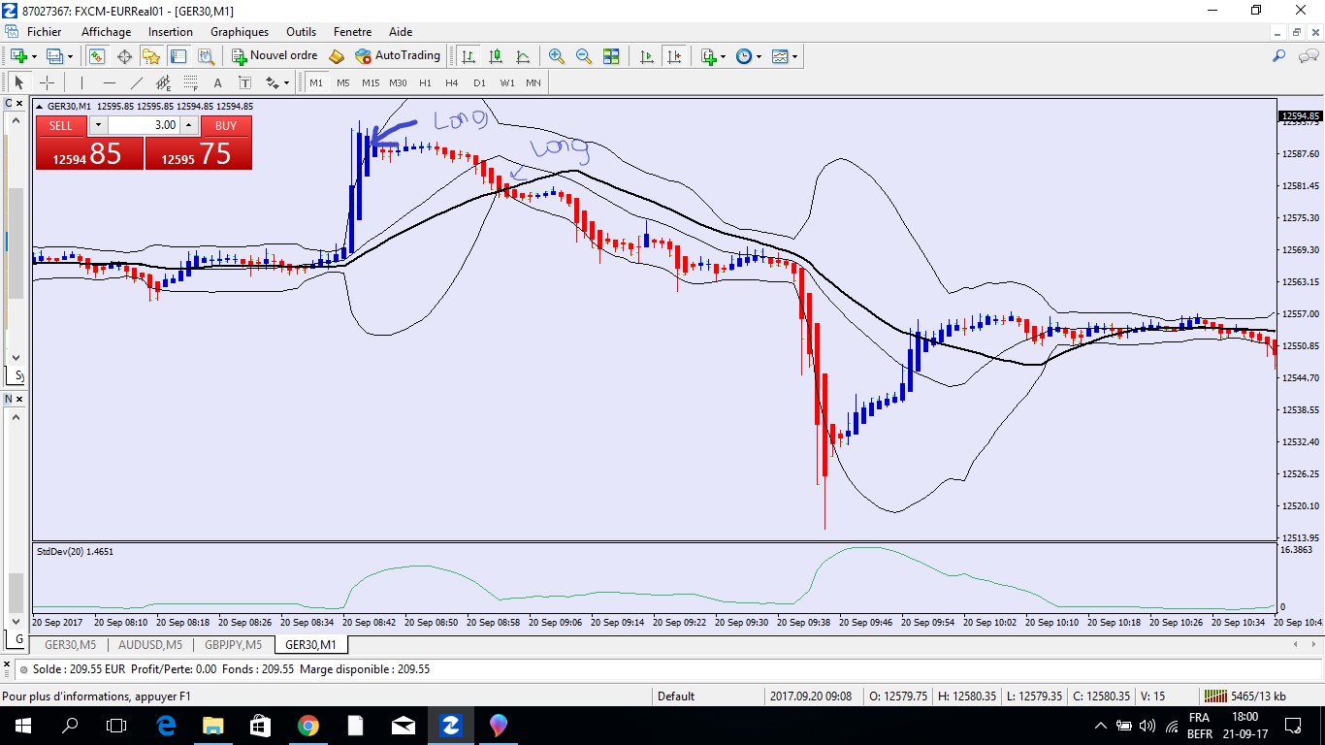Viewport: 1325px width, 745px height.
Task: Switch chart to bar chart mode
Action: point(469,56)
